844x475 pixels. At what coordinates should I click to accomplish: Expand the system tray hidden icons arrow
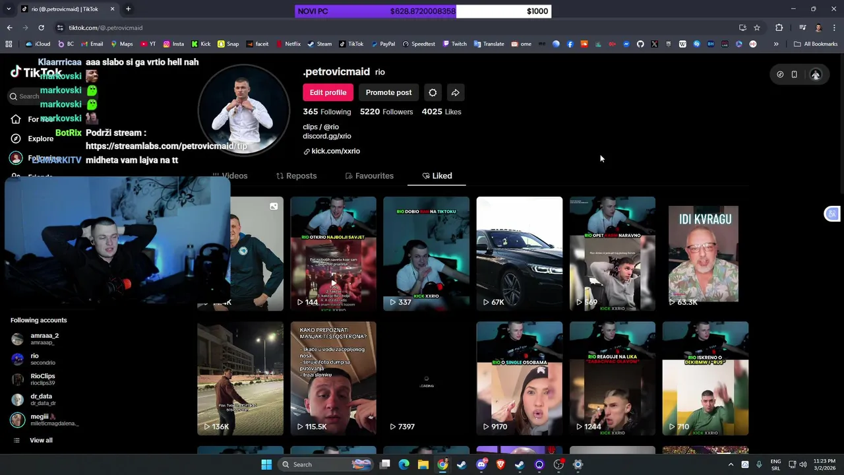(x=731, y=464)
